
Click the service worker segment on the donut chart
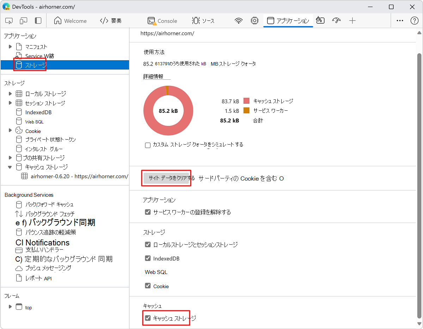pyautogui.click(x=167, y=90)
